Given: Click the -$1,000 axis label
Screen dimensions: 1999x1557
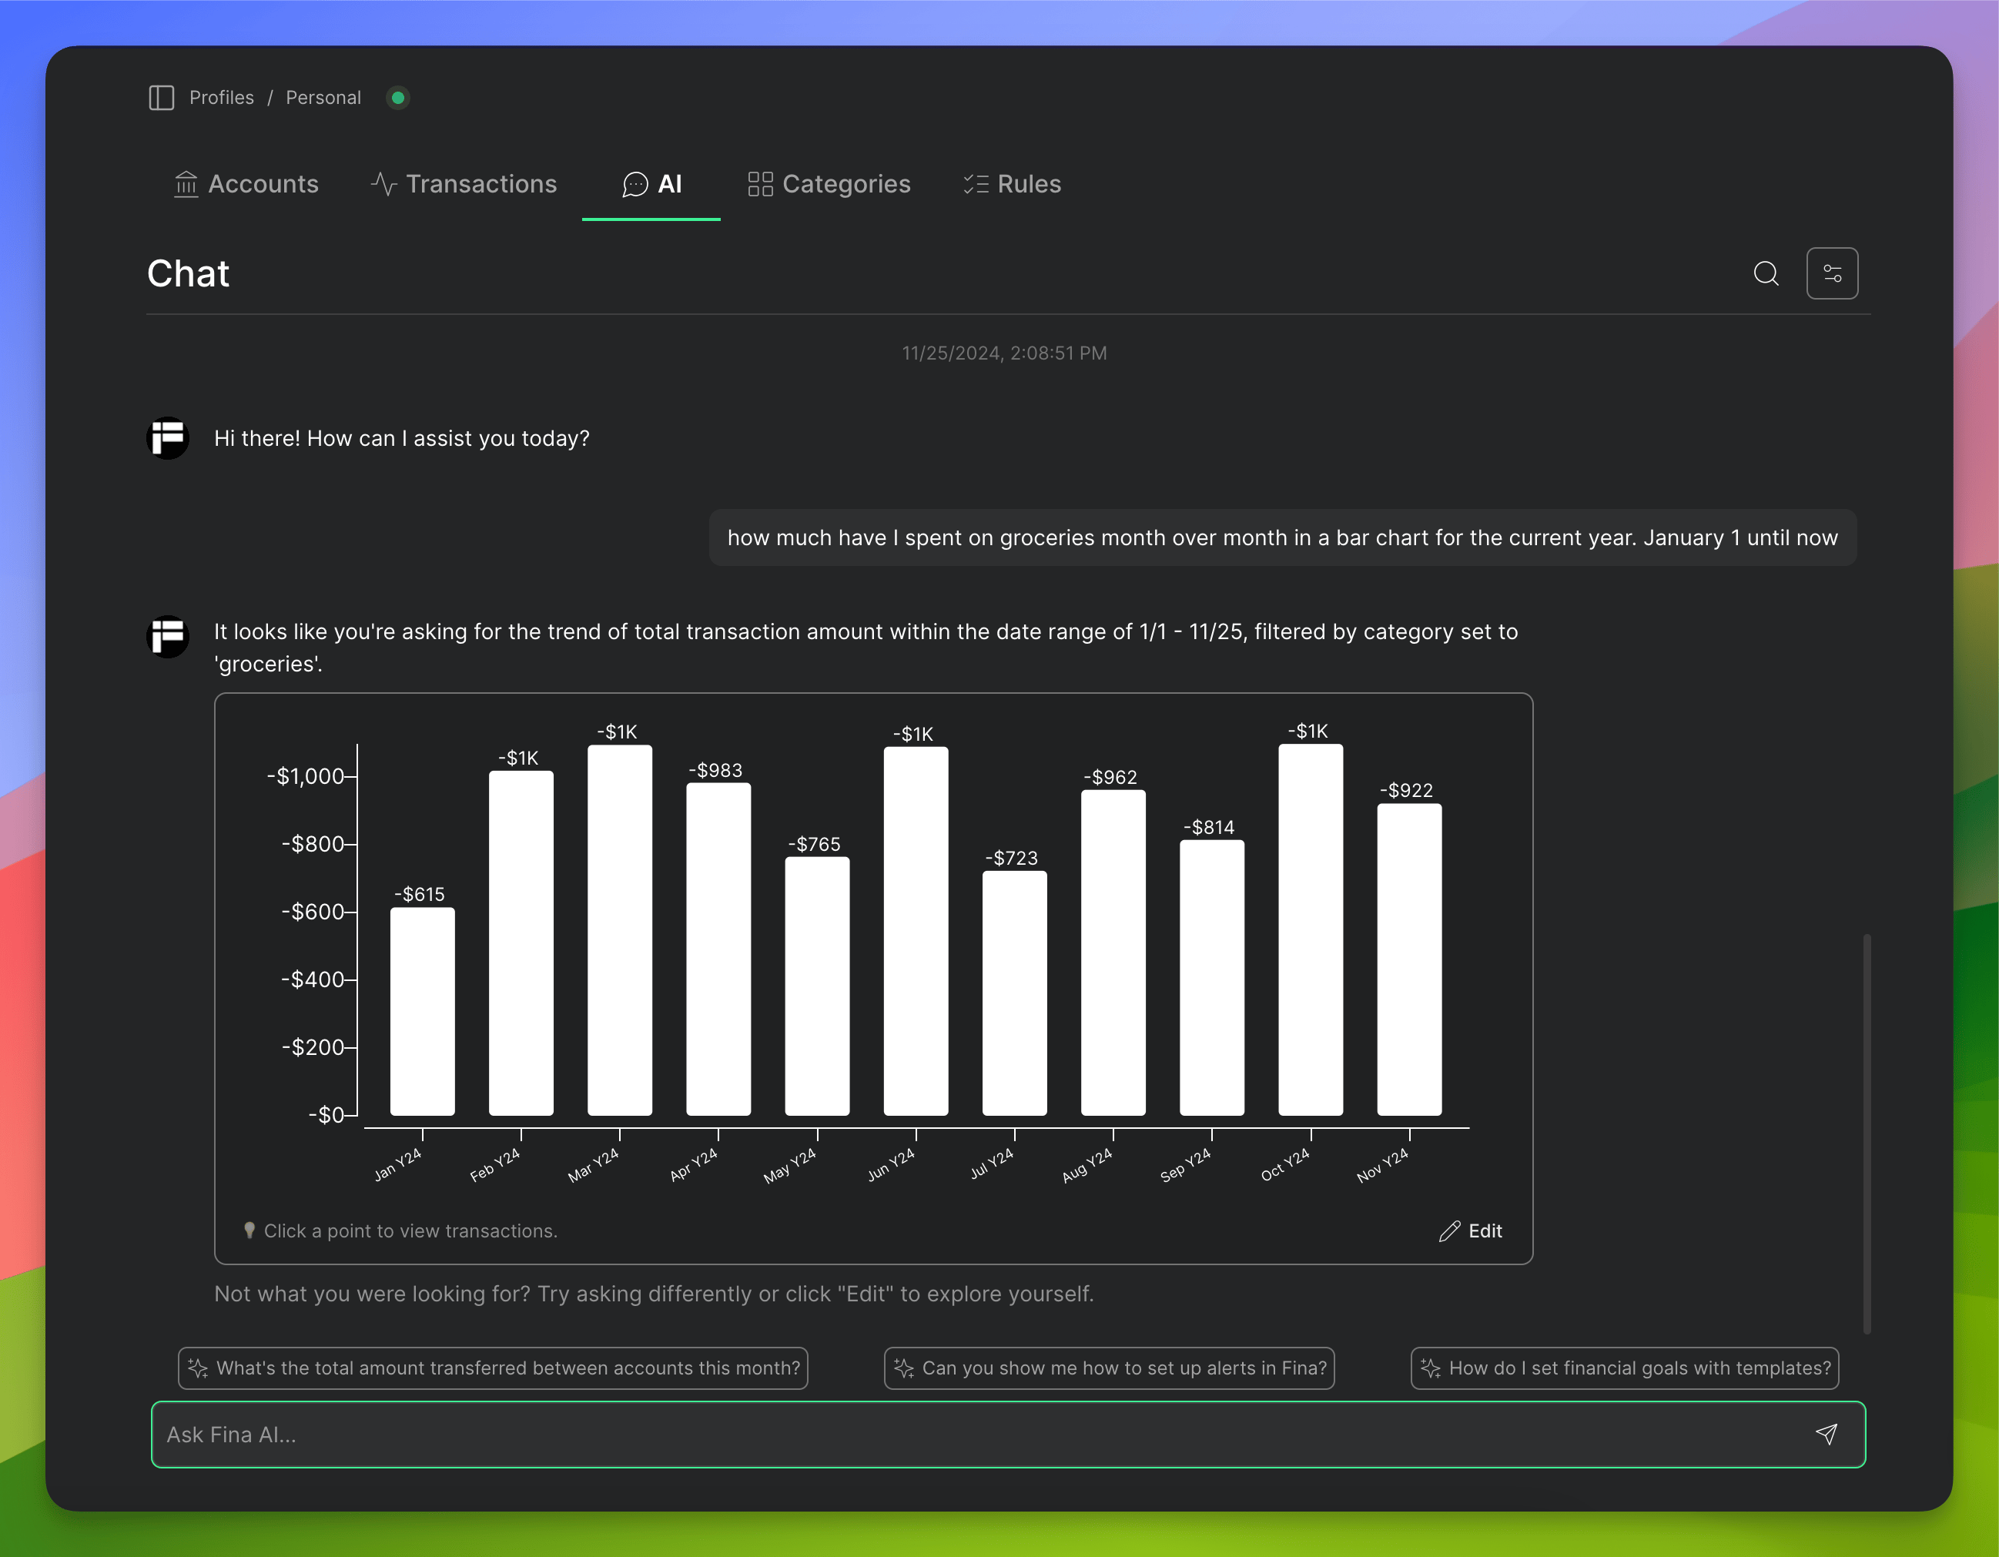Looking at the screenshot, I should (x=306, y=776).
